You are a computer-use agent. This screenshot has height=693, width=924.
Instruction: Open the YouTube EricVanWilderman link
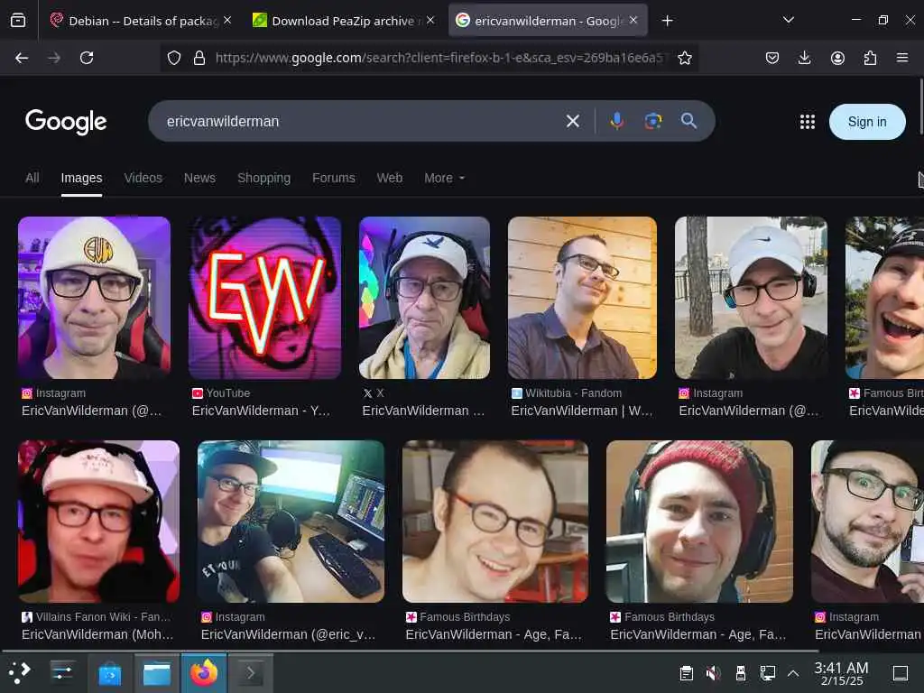pos(261,411)
